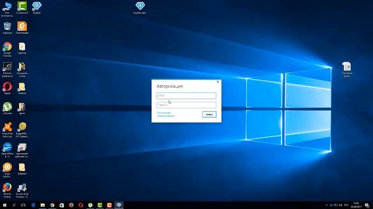The width and height of the screenshot is (373, 209).
Task: Select the document file icon at right desktop edge
Action: coord(347,70)
